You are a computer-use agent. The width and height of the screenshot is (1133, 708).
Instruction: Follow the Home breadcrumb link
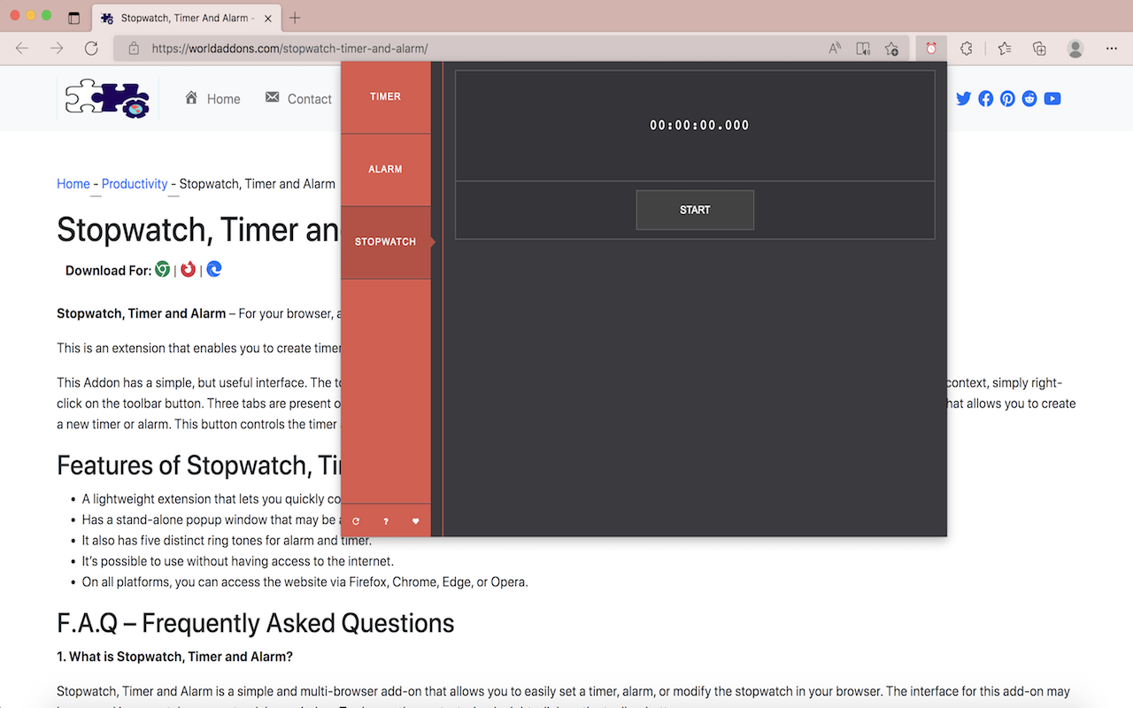pos(73,184)
